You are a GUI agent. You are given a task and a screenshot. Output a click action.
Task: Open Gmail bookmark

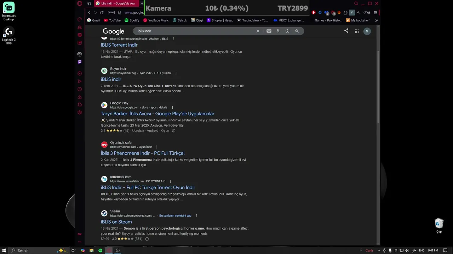coord(93,20)
